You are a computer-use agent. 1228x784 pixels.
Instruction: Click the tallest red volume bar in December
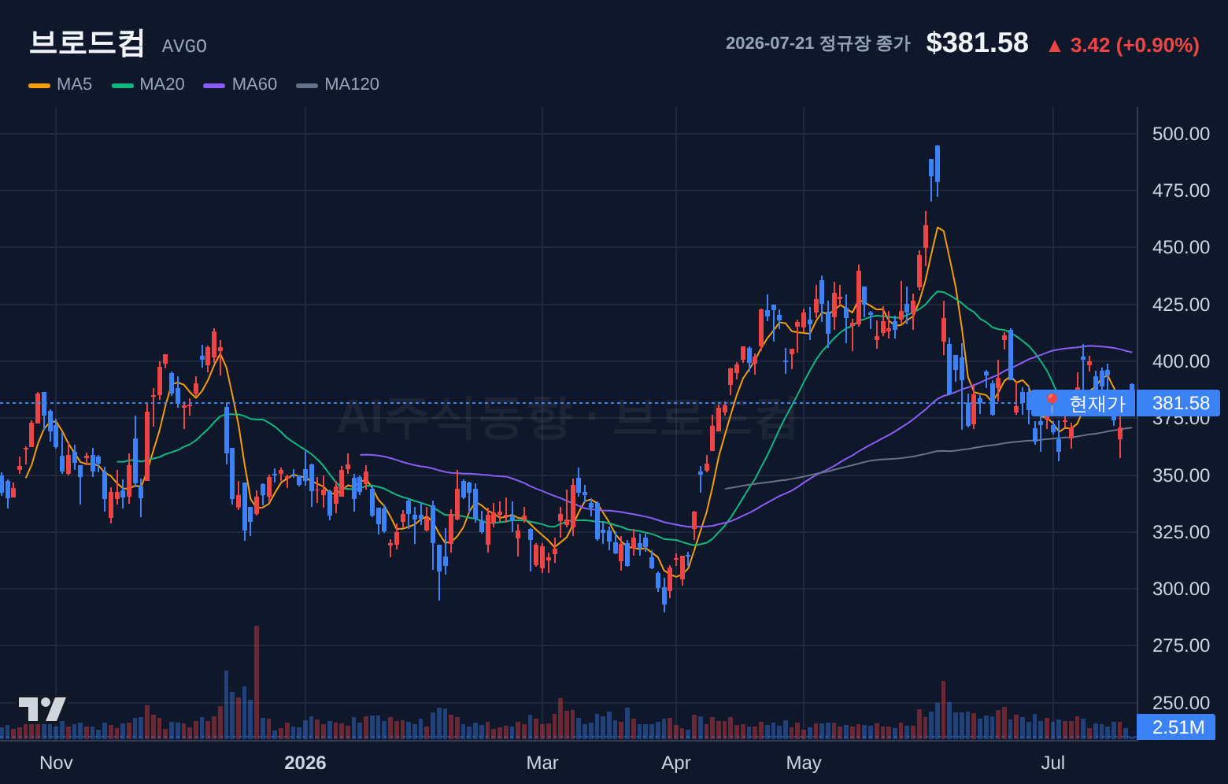click(x=257, y=682)
